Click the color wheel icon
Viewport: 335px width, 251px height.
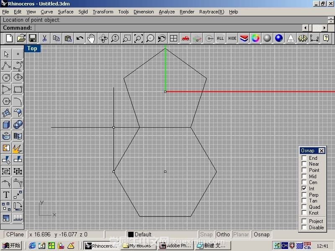[x=255, y=38]
